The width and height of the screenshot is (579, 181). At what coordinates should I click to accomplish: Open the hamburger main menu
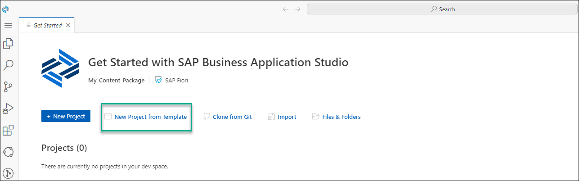click(8, 26)
